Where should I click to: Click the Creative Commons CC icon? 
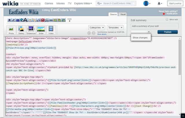[x=93, y=33]
